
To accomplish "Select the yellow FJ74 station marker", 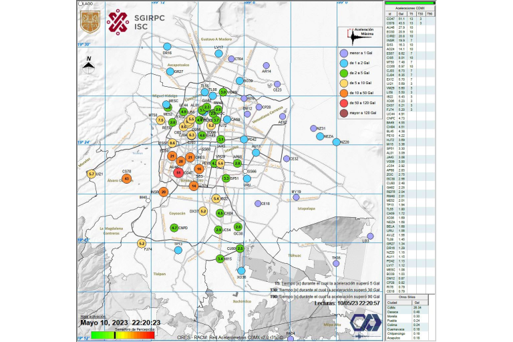I will (x=142, y=244).
